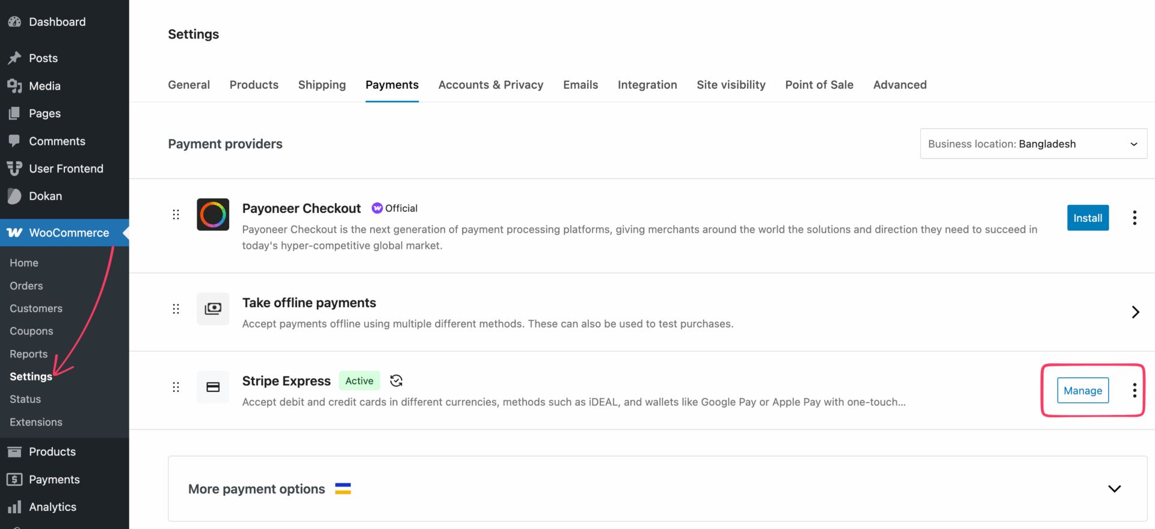
Task: Click the Stripe Express credit card icon
Action: (x=213, y=387)
